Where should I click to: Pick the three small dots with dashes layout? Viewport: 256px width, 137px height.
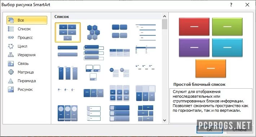(x=145, y=67)
